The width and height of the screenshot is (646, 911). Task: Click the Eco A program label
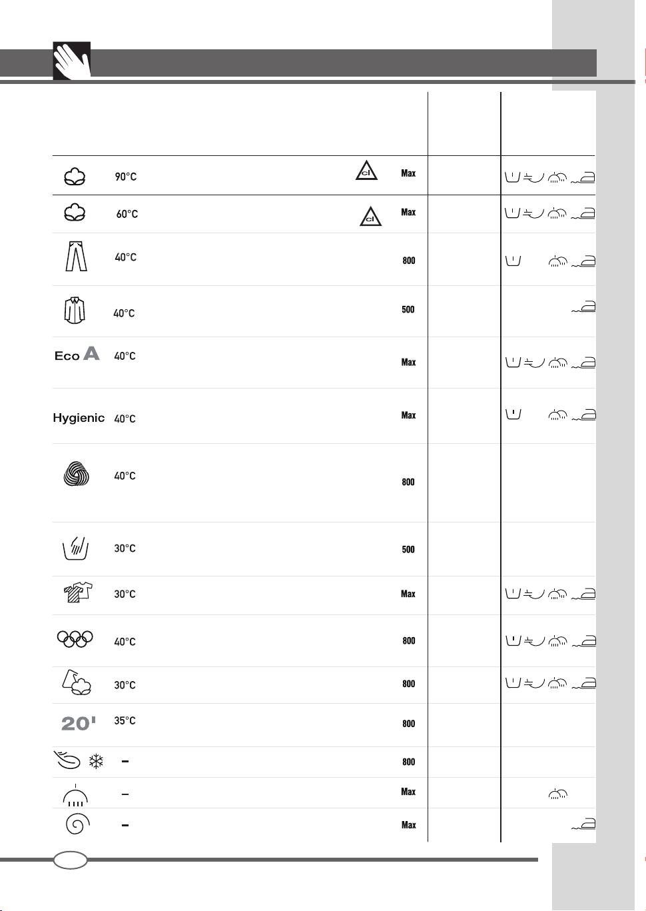pos(77,355)
